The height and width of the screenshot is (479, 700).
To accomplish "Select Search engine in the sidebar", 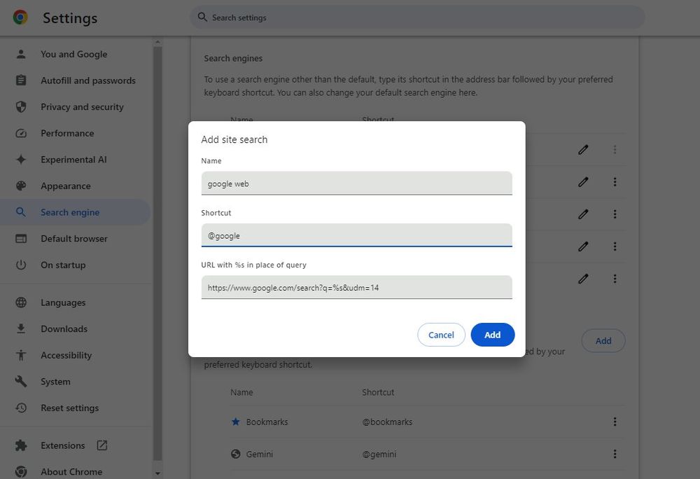I will pyautogui.click(x=75, y=212).
